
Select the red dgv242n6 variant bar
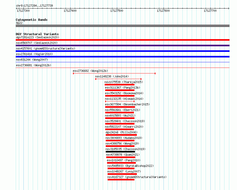pyautogui.click(x=121, y=135)
